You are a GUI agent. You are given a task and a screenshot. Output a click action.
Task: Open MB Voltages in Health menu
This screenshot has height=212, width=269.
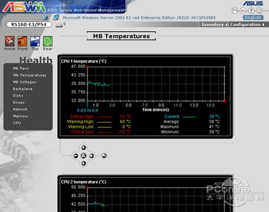point(24,82)
